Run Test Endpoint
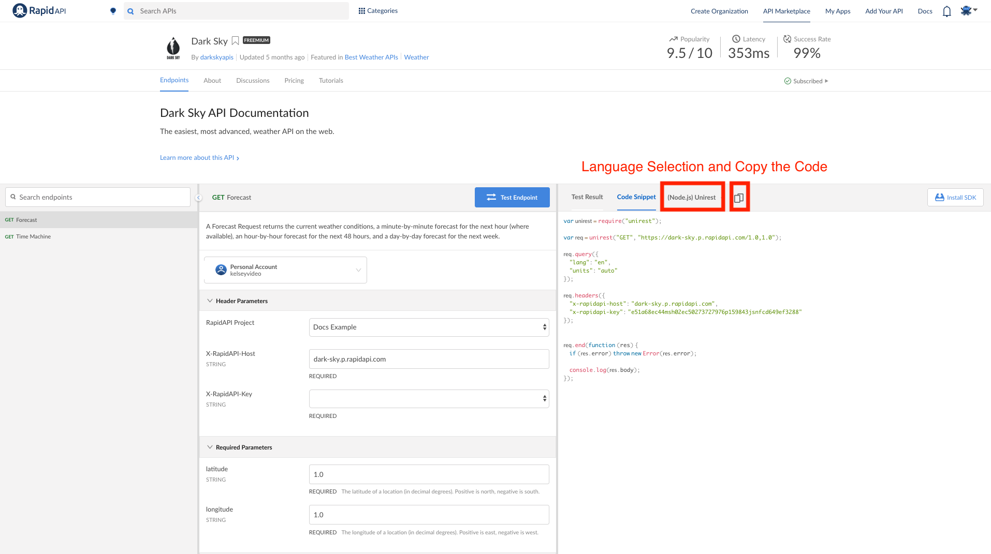This screenshot has width=991, height=554. [x=512, y=197]
